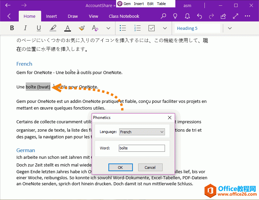
Task: Expand more font formatting options
Action: [x=108, y=28]
